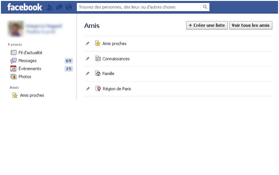Click the Amis proches star icon in main list
Image resolution: width=279 pixels, height=175 pixels.
(98, 44)
